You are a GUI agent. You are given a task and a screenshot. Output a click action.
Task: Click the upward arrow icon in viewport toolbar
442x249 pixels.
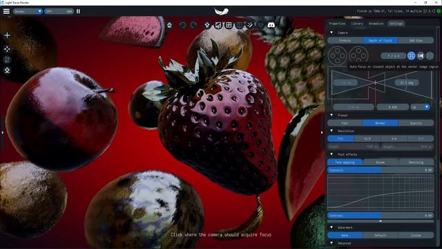[x=207, y=25]
